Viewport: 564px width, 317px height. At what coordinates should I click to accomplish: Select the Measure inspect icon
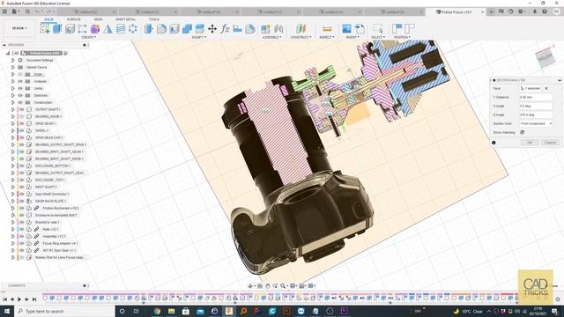click(x=327, y=28)
